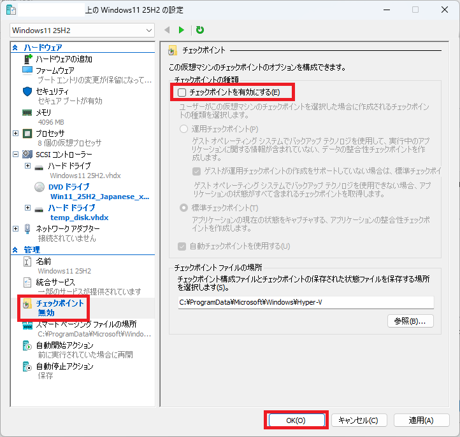The image size is (460, 437).
Task: Click the DVD ドライブ disc icon
Action: point(40,187)
